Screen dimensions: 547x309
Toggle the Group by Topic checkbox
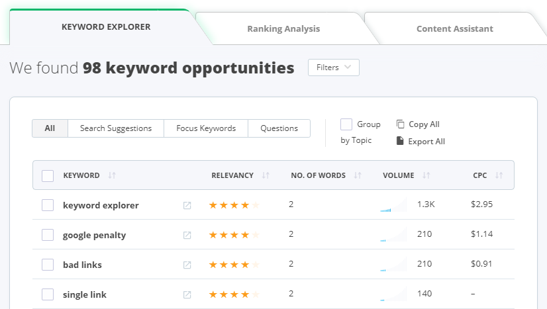pos(346,124)
